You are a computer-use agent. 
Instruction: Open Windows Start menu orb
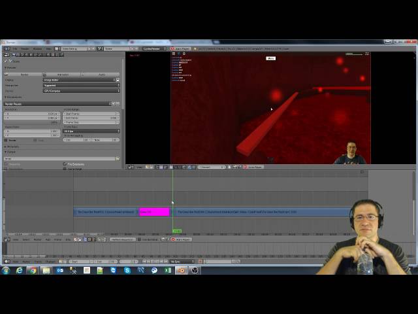coord(6,270)
